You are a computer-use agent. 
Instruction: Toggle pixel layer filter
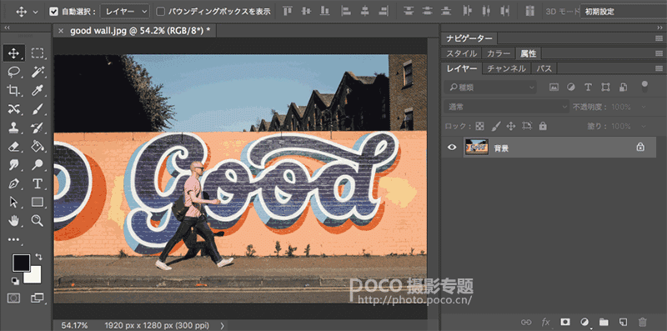coord(554,88)
